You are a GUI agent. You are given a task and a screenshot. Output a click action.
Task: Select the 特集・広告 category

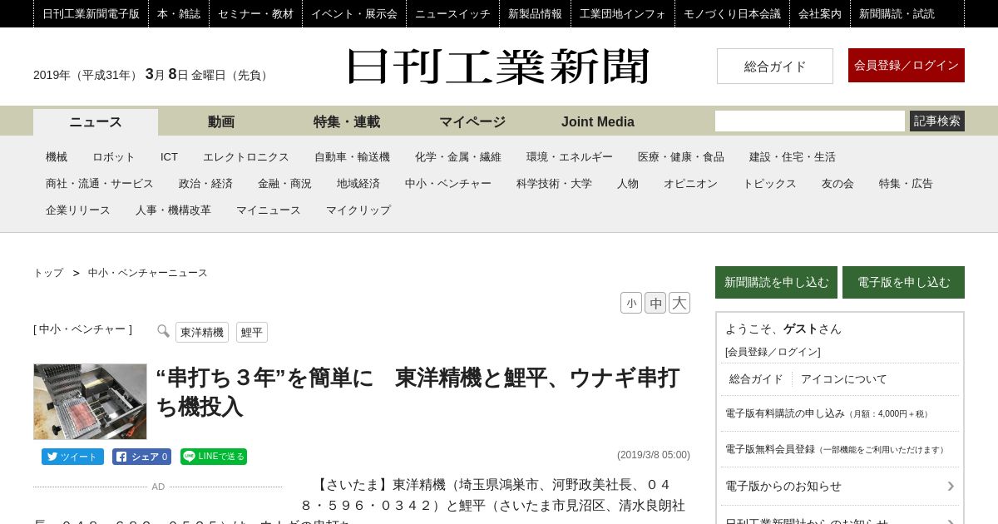pos(906,183)
